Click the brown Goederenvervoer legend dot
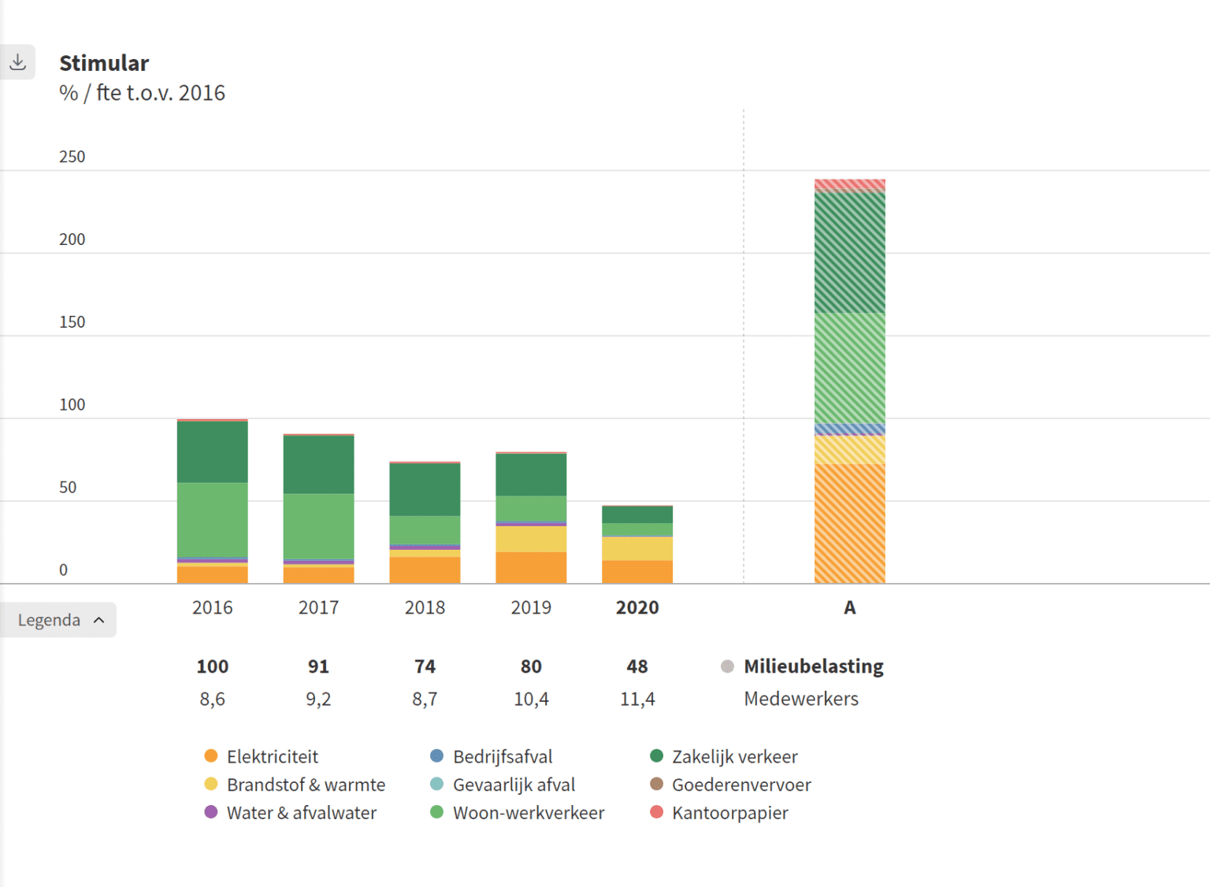This screenshot has width=1210, height=887. pos(655,784)
